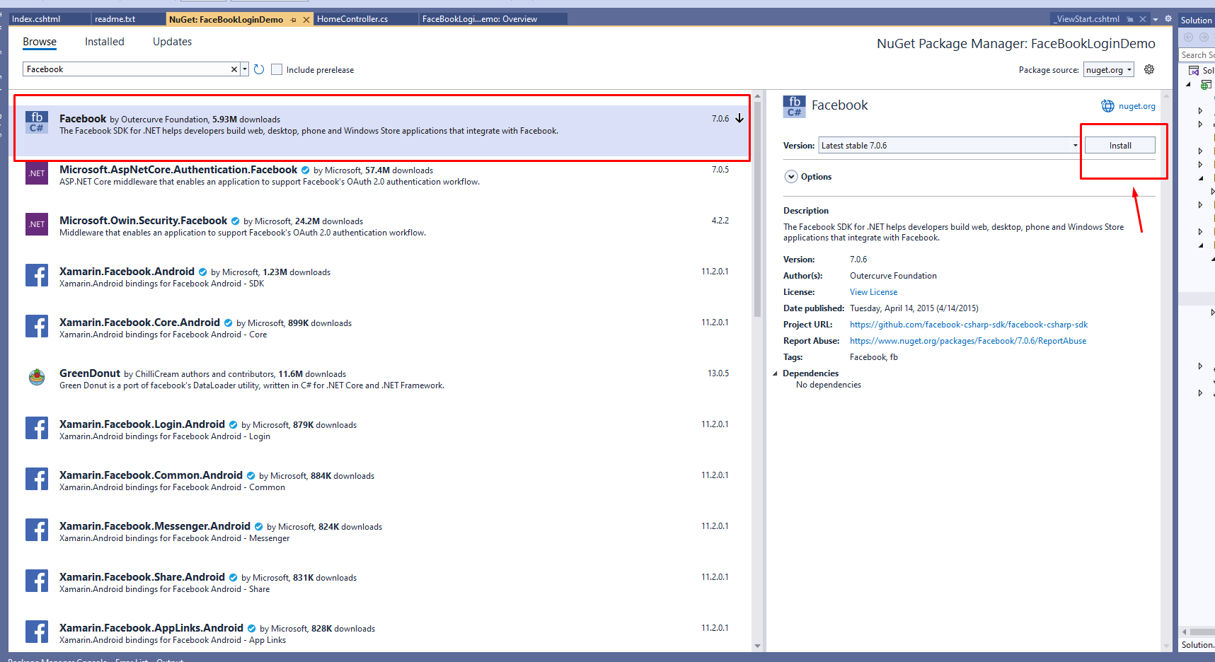The image size is (1215, 662).
Task: Select the GreenDonut package name
Action: pos(90,373)
